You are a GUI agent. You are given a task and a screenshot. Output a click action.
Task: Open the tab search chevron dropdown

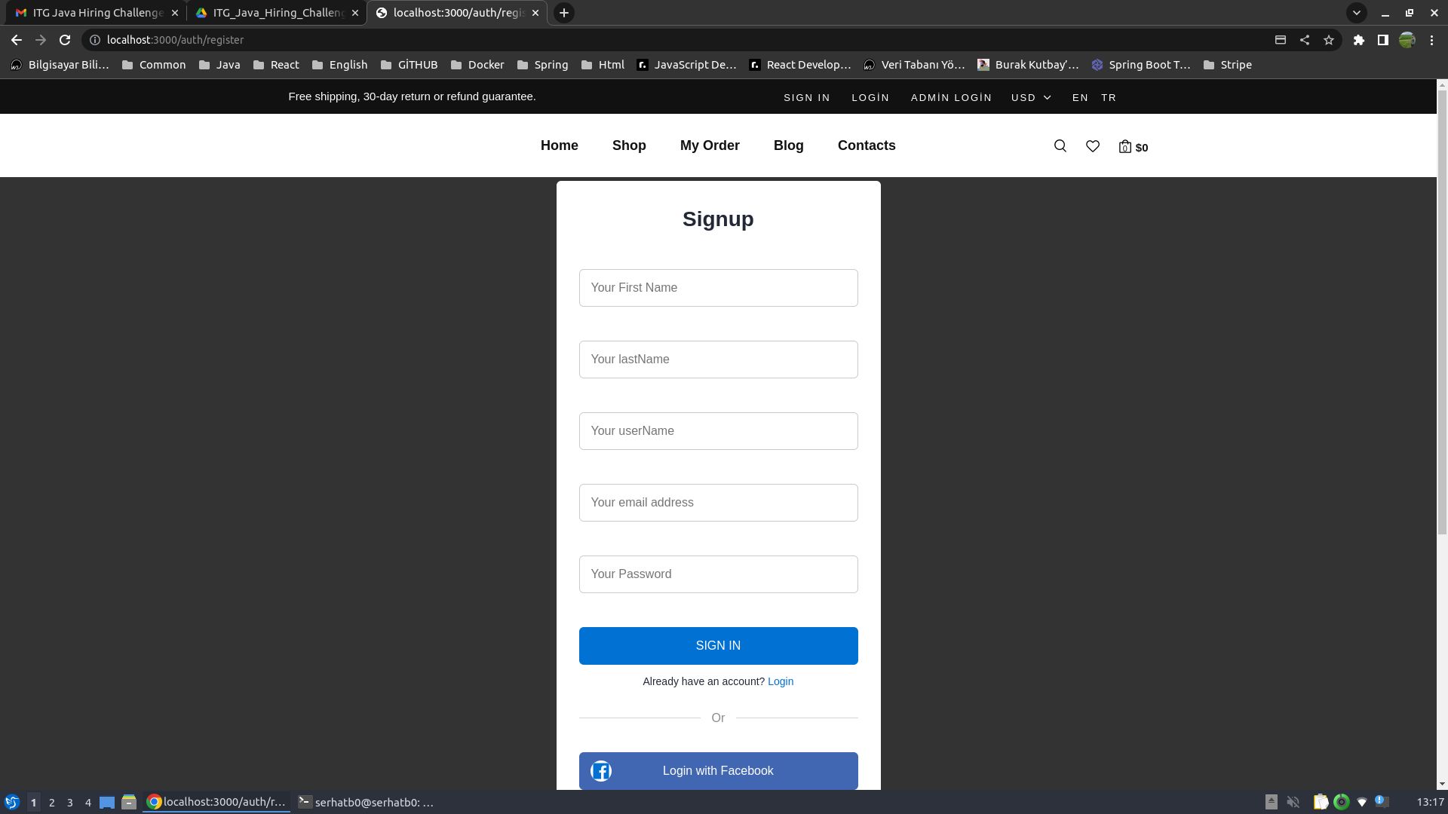coord(1356,13)
